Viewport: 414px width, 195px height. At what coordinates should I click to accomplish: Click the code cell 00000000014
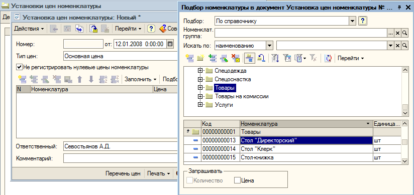click(x=221, y=149)
